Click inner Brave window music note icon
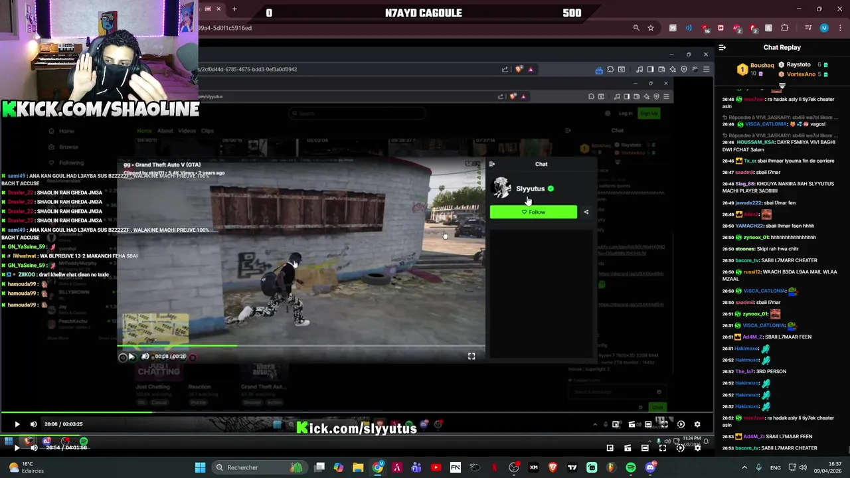Image resolution: width=850 pixels, height=478 pixels. (639, 69)
